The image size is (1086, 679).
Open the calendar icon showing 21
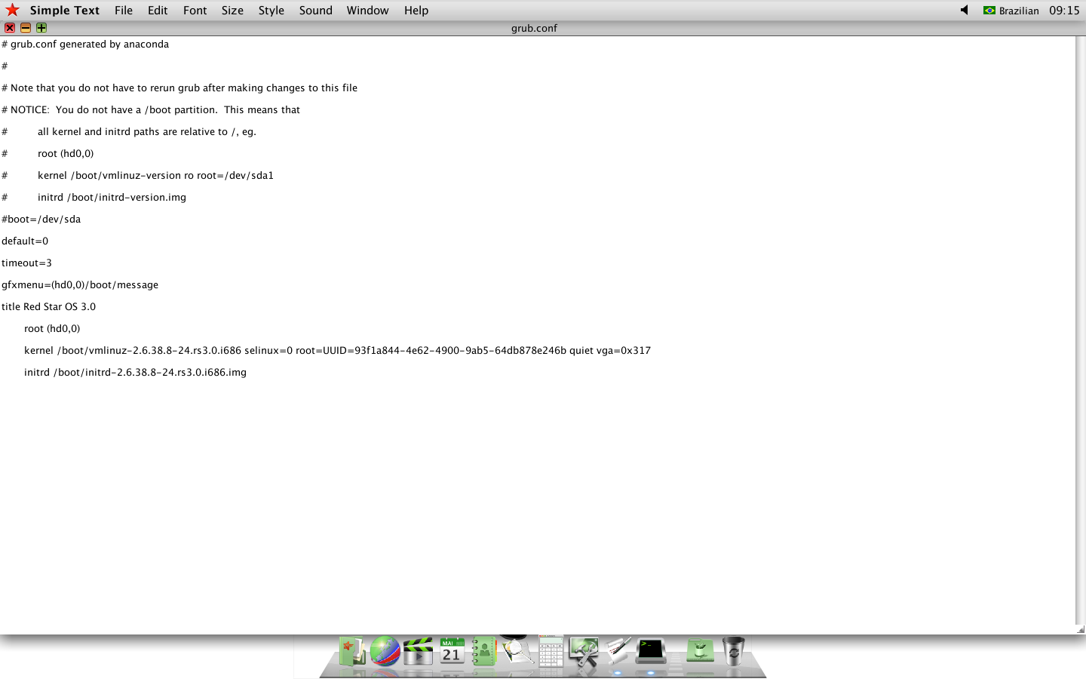pyautogui.click(x=452, y=651)
